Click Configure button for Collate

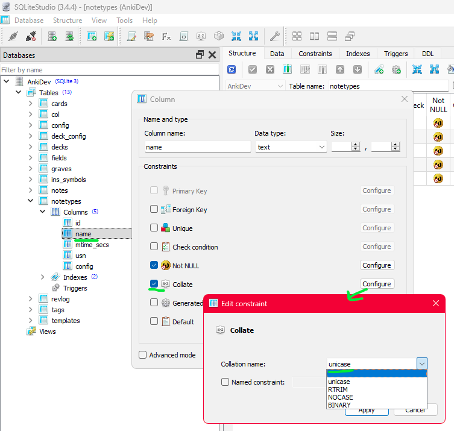click(377, 284)
